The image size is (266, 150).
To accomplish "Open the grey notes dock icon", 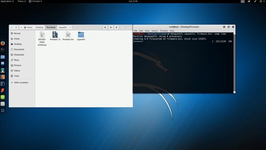I will click(x=2, y=104).
